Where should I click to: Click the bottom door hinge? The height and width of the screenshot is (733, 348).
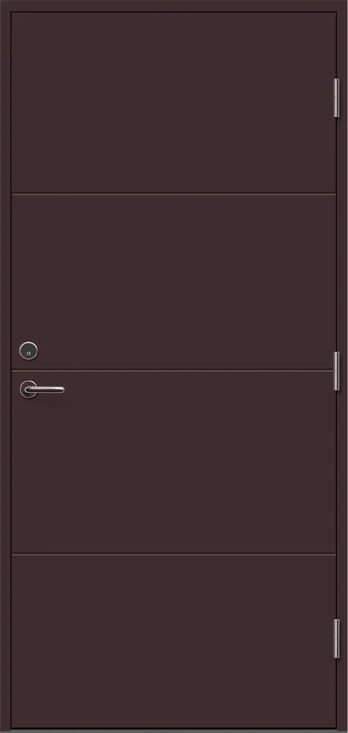click(336, 639)
